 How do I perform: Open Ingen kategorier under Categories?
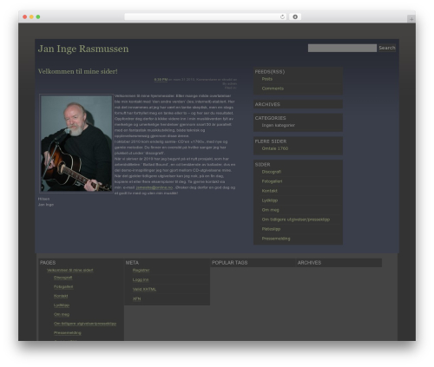point(279,125)
